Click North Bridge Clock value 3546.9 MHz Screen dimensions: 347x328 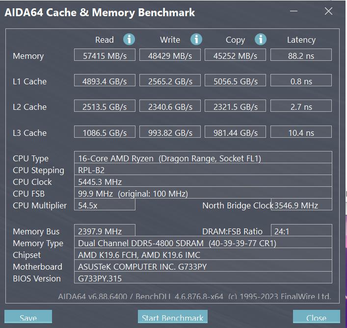point(301,204)
